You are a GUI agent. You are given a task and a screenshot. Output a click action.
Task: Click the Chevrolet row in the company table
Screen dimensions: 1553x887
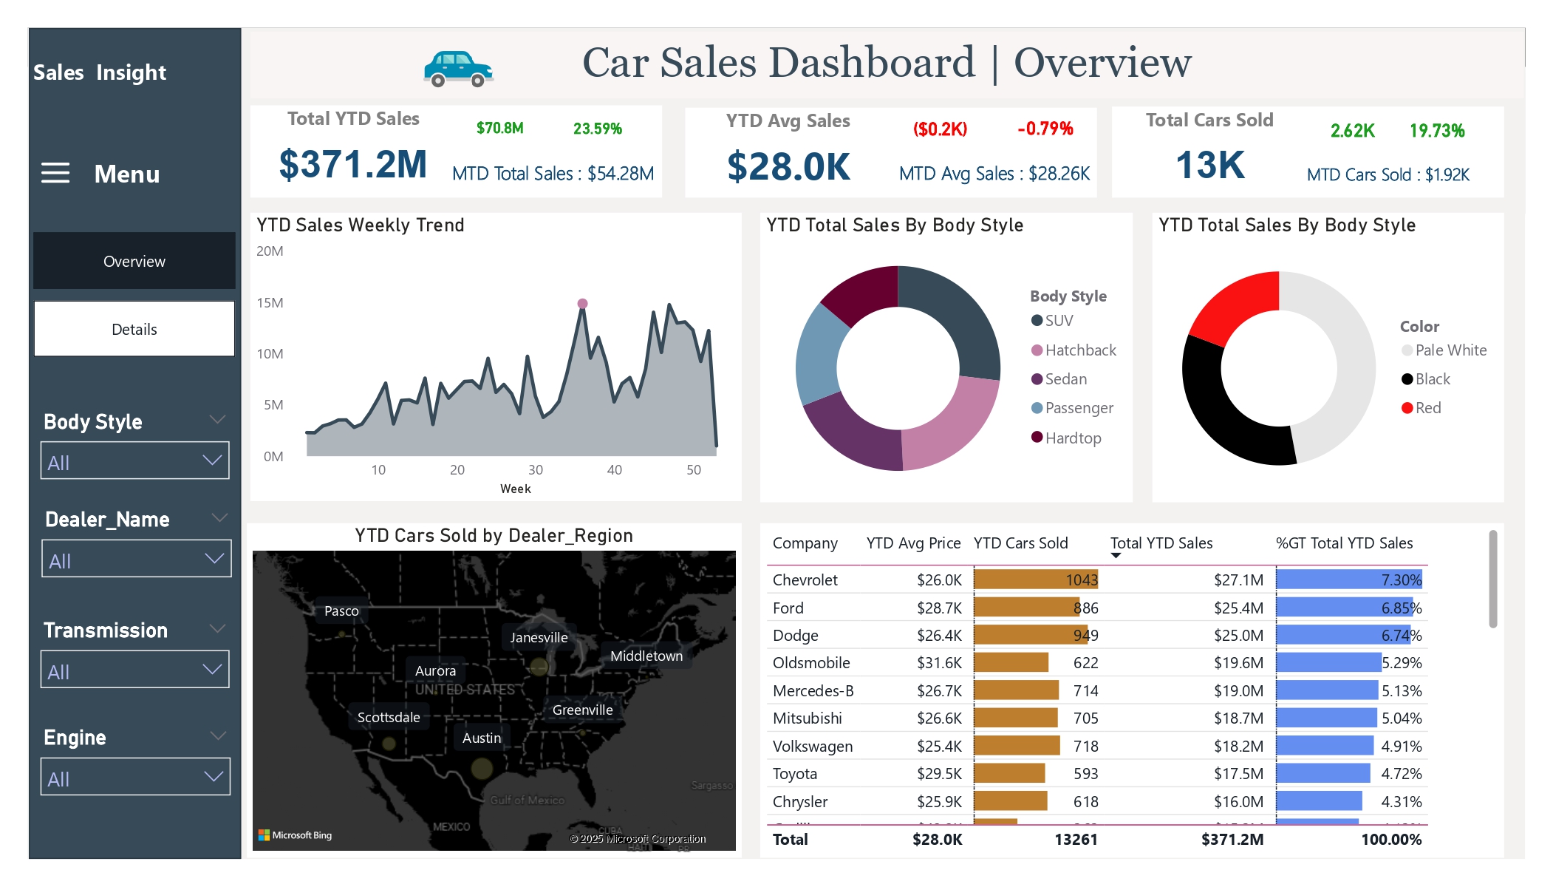pyautogui.click(x=805, y=580)
